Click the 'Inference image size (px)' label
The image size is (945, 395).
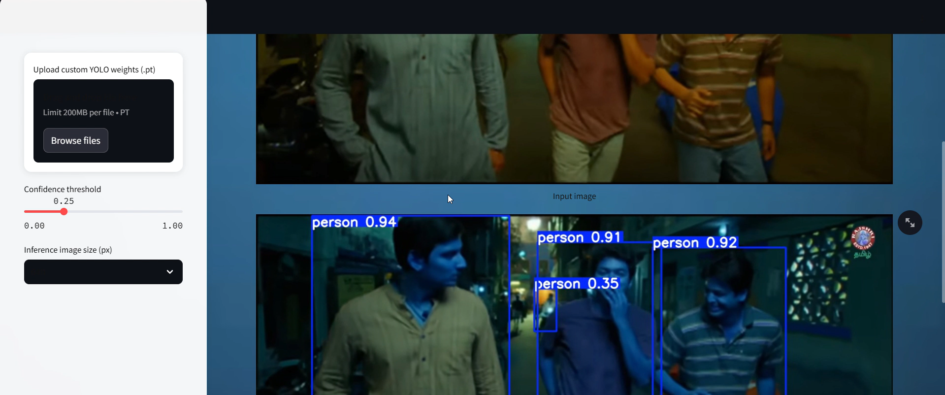point(68,250)
